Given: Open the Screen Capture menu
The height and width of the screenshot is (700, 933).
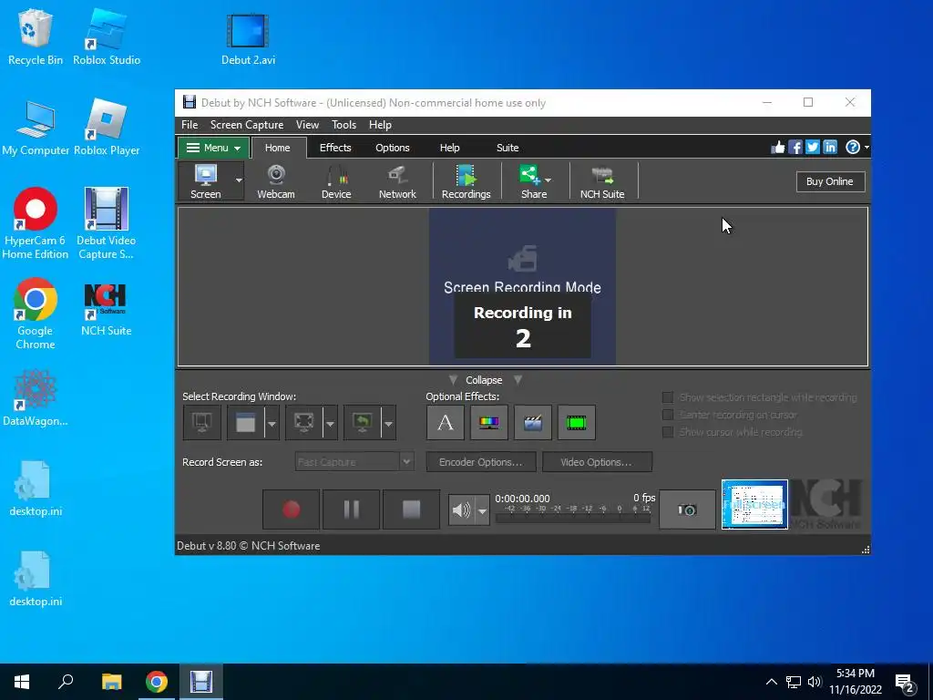Looking at the screenshot, I should point(247,125).
